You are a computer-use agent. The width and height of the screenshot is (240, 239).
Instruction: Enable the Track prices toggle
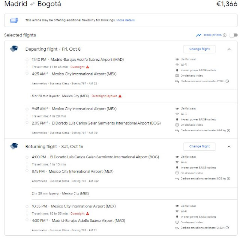coord(233,35)
